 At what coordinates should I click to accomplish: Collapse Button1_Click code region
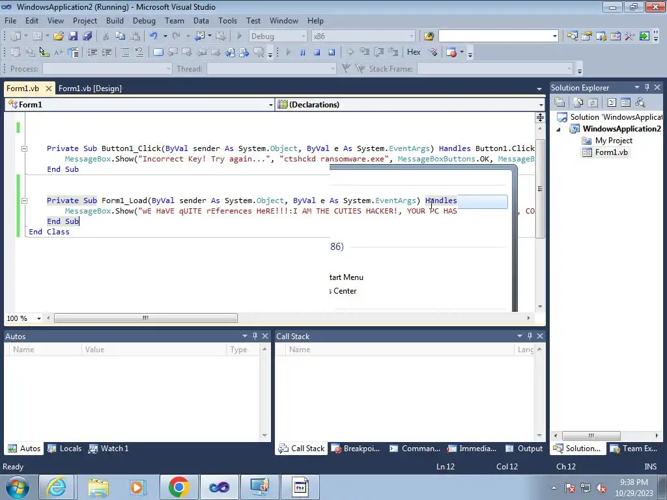pyautogui.click(x=24, y=148)
